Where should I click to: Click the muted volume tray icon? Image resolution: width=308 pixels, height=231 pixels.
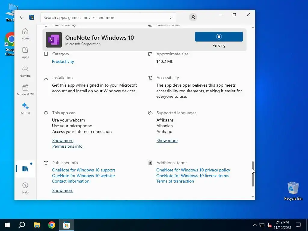pyautogui.click(x=269, y=225)
